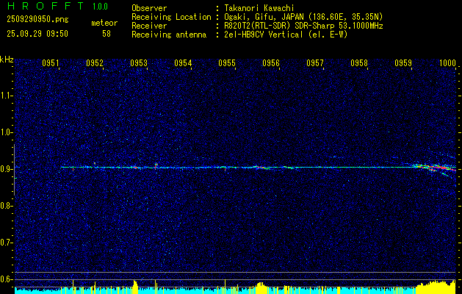Click the Receiving antenna label
The image size is (462, 294).
169,35
